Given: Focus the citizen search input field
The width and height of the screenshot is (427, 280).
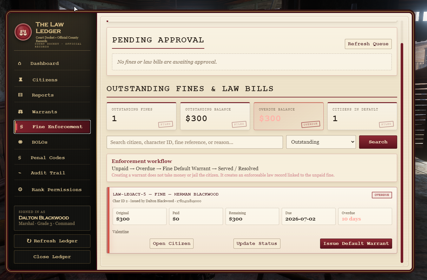Looking at the screenshot, I should (195, 142).
